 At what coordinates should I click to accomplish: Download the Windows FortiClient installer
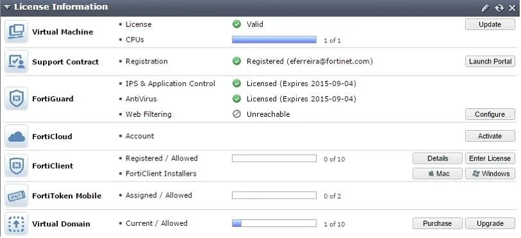point(490,174)
